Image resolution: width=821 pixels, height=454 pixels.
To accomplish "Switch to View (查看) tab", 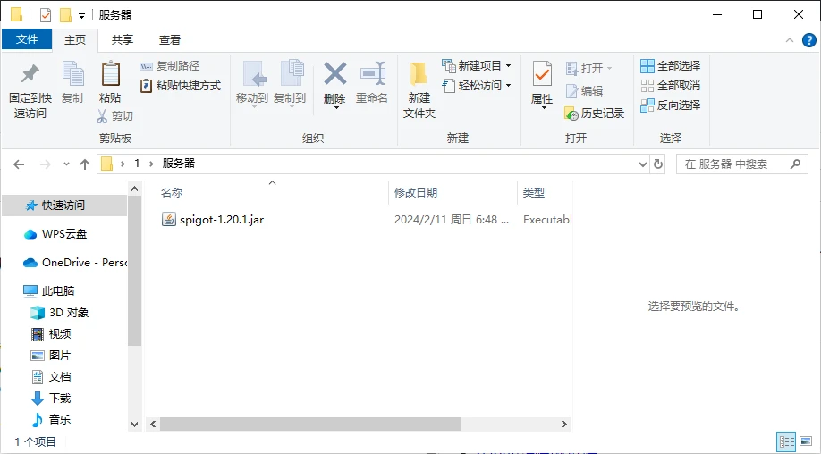I will pyautogui.click(x=170, y=39).
